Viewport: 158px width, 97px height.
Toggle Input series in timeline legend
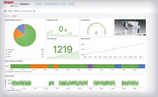pos(24,72)
